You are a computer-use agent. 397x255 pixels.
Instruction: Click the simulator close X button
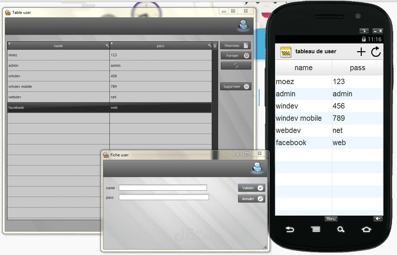click(380, 31)
